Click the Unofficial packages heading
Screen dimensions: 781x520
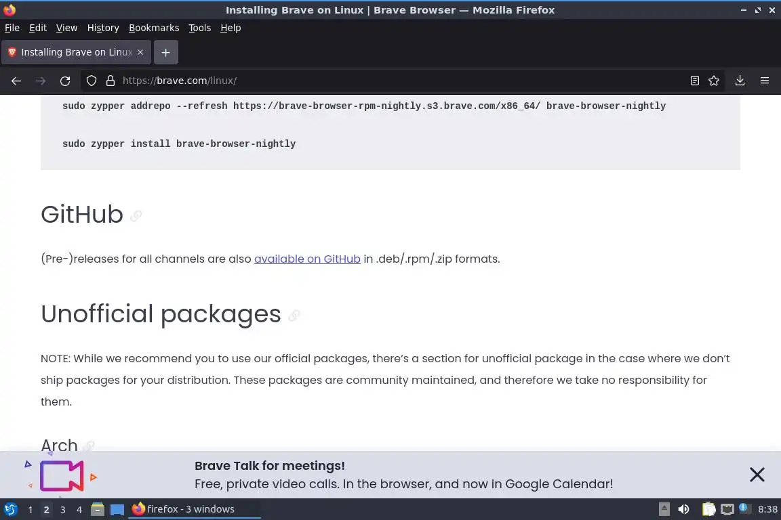point(161,314)
